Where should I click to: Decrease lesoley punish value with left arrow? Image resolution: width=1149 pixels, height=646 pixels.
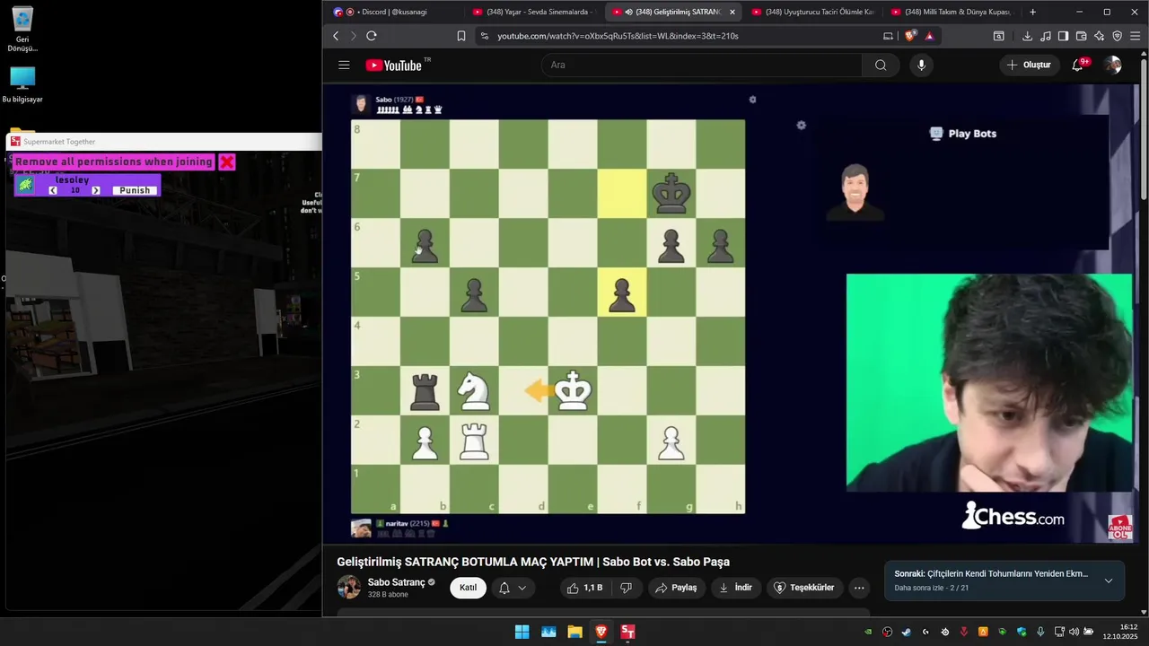coord(53,190)
